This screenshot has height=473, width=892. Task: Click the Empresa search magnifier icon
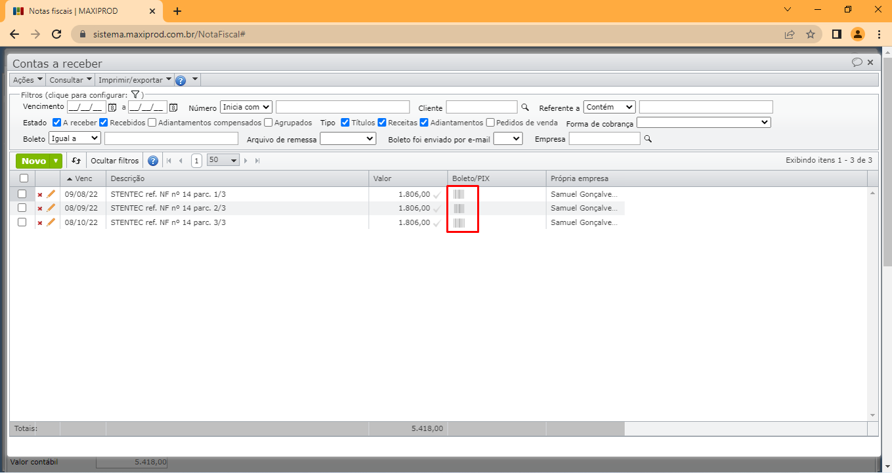click(x=648, y=138)
